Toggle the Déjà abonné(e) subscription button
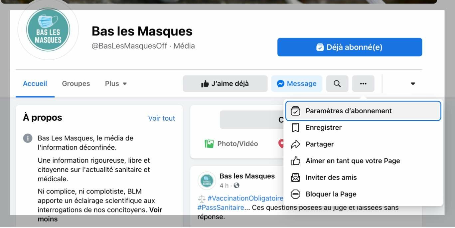 pyautogui.click(x=350, y=47)
